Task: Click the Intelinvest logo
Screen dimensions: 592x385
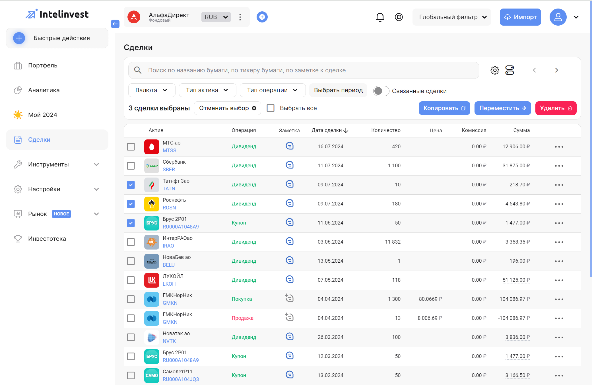Action: tap(57, 14)
